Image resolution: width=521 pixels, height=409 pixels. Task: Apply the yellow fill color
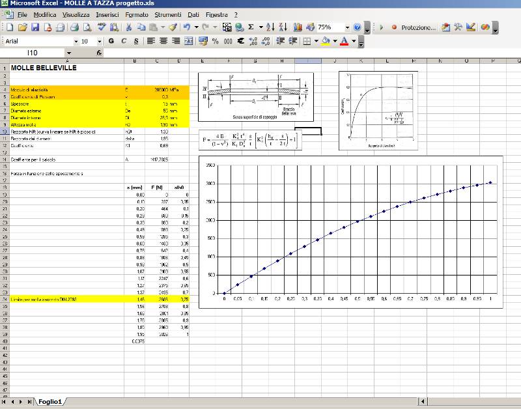[x=326, y=41]
